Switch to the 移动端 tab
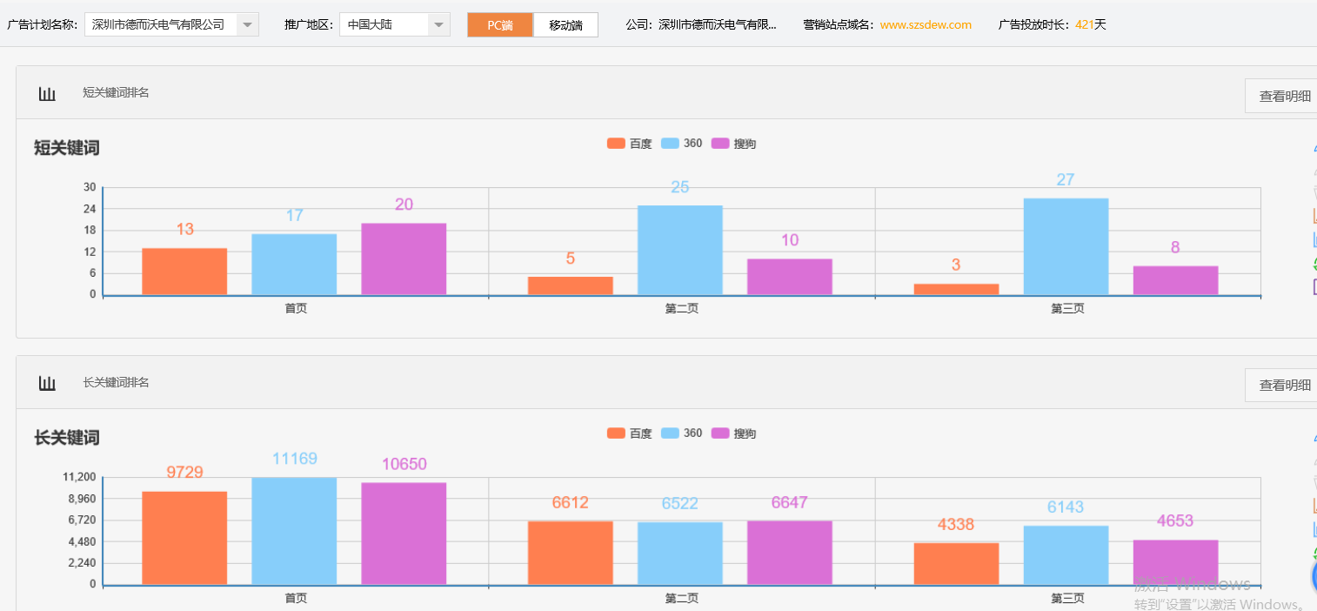 click(x=565, y=25)
